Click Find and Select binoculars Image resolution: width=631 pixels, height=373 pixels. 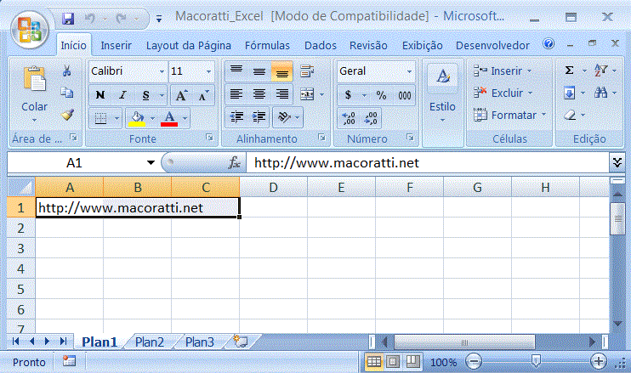(x=600, y=93)
